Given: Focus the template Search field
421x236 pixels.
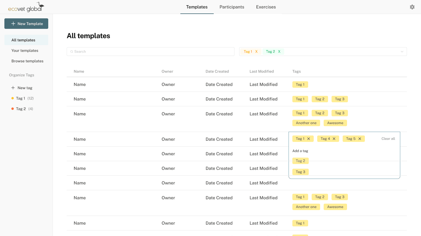Looking at the screenshot, I should coord(151,52).
